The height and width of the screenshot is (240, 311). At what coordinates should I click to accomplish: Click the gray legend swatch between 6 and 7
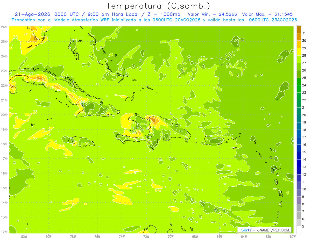tap(299, 215)
